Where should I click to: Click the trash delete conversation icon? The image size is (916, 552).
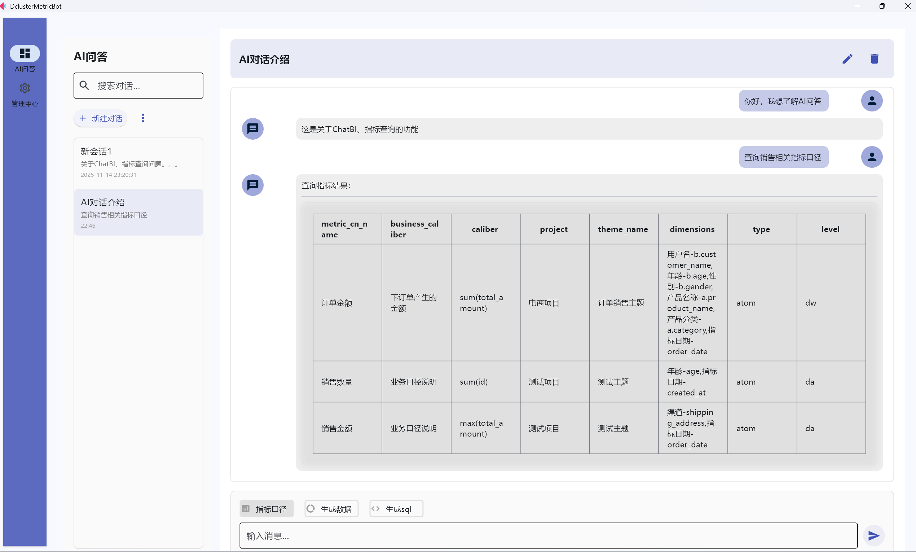click(875, 59)
